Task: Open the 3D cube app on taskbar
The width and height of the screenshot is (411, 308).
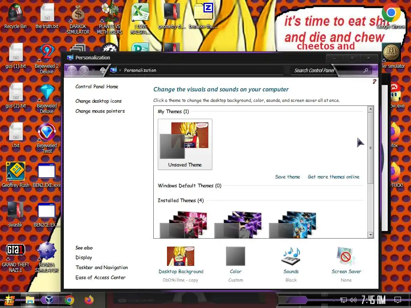Action: tap(49, 300)
